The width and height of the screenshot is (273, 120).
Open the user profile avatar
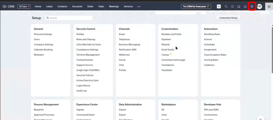coord(259,7)
